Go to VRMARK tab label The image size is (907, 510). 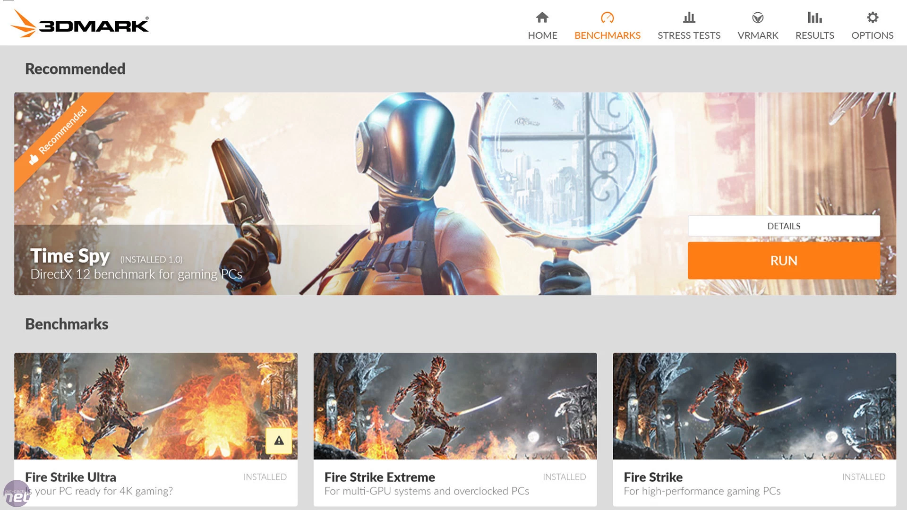click(x=758, y=35)
